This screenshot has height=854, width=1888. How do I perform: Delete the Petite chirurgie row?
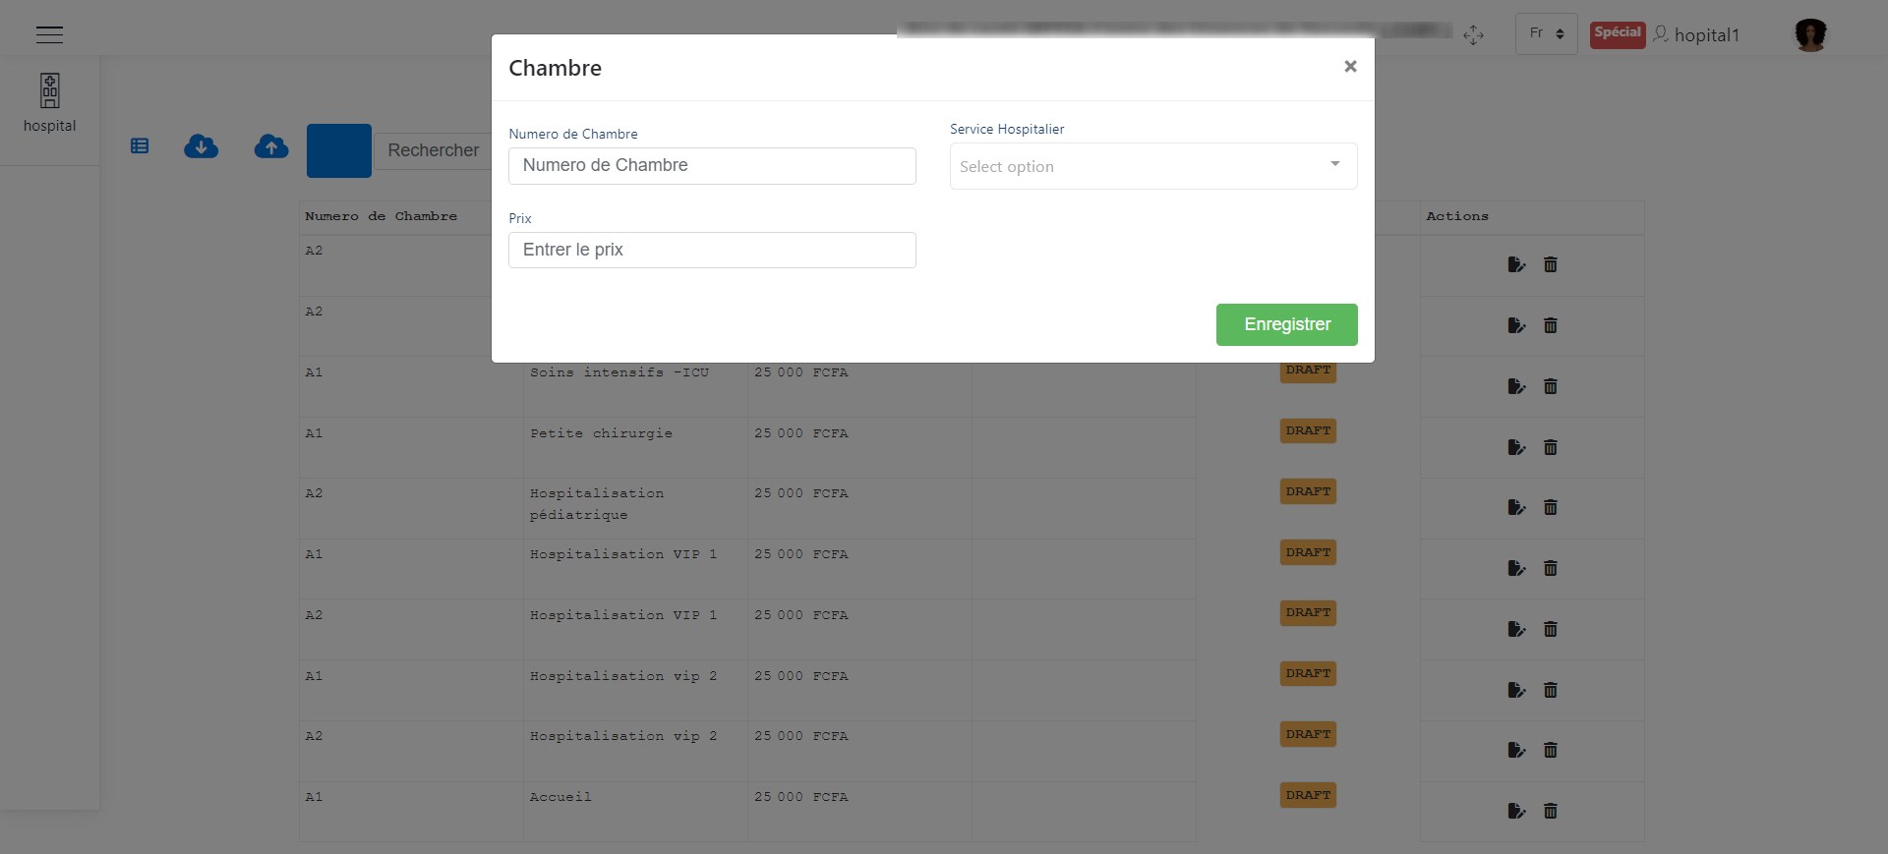click(x=1551, y=447)
